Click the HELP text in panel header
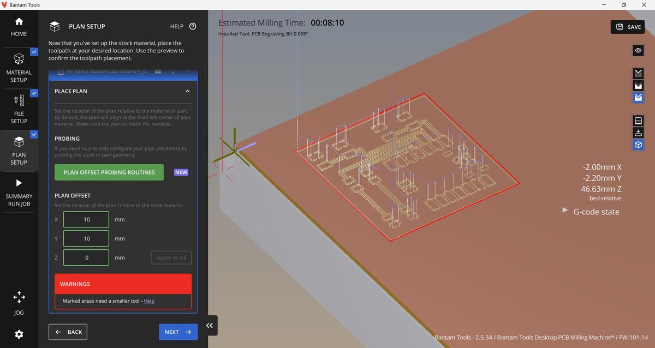The width and height of the screenshot is (655, 348). [176, 26]
